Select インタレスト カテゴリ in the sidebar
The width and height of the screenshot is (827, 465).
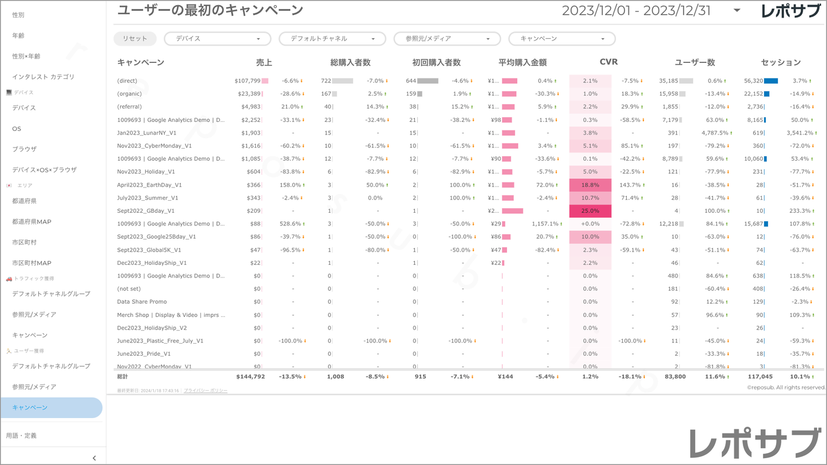click(43, 77)
